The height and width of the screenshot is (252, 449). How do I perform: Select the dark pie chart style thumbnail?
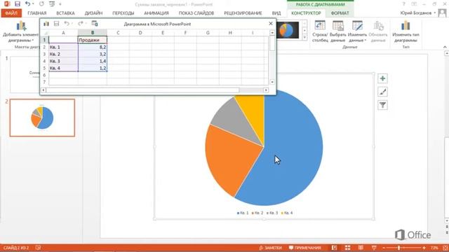pos(288,29)
